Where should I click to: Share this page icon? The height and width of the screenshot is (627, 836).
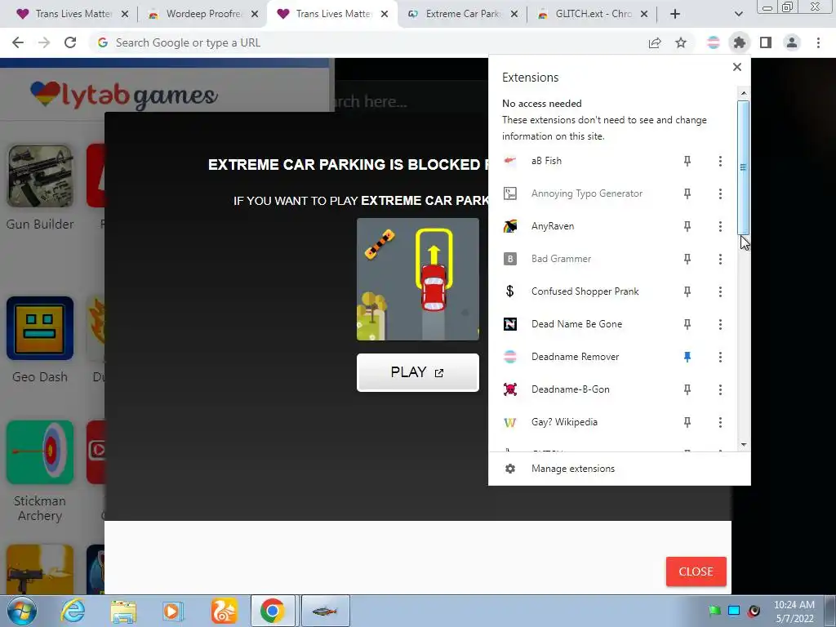tap(655, 42)
